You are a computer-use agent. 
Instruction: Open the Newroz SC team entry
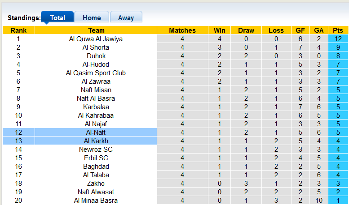click(96, 149)
